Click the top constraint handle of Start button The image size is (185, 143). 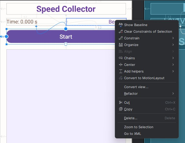[x=66, y=29]
